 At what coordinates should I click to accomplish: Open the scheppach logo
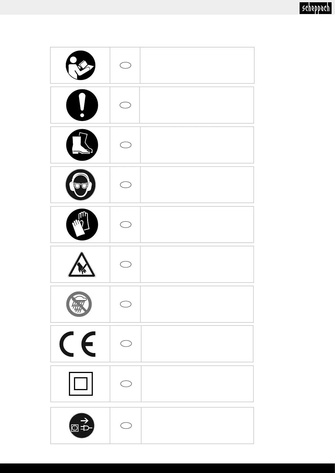(x=315, y=8)
